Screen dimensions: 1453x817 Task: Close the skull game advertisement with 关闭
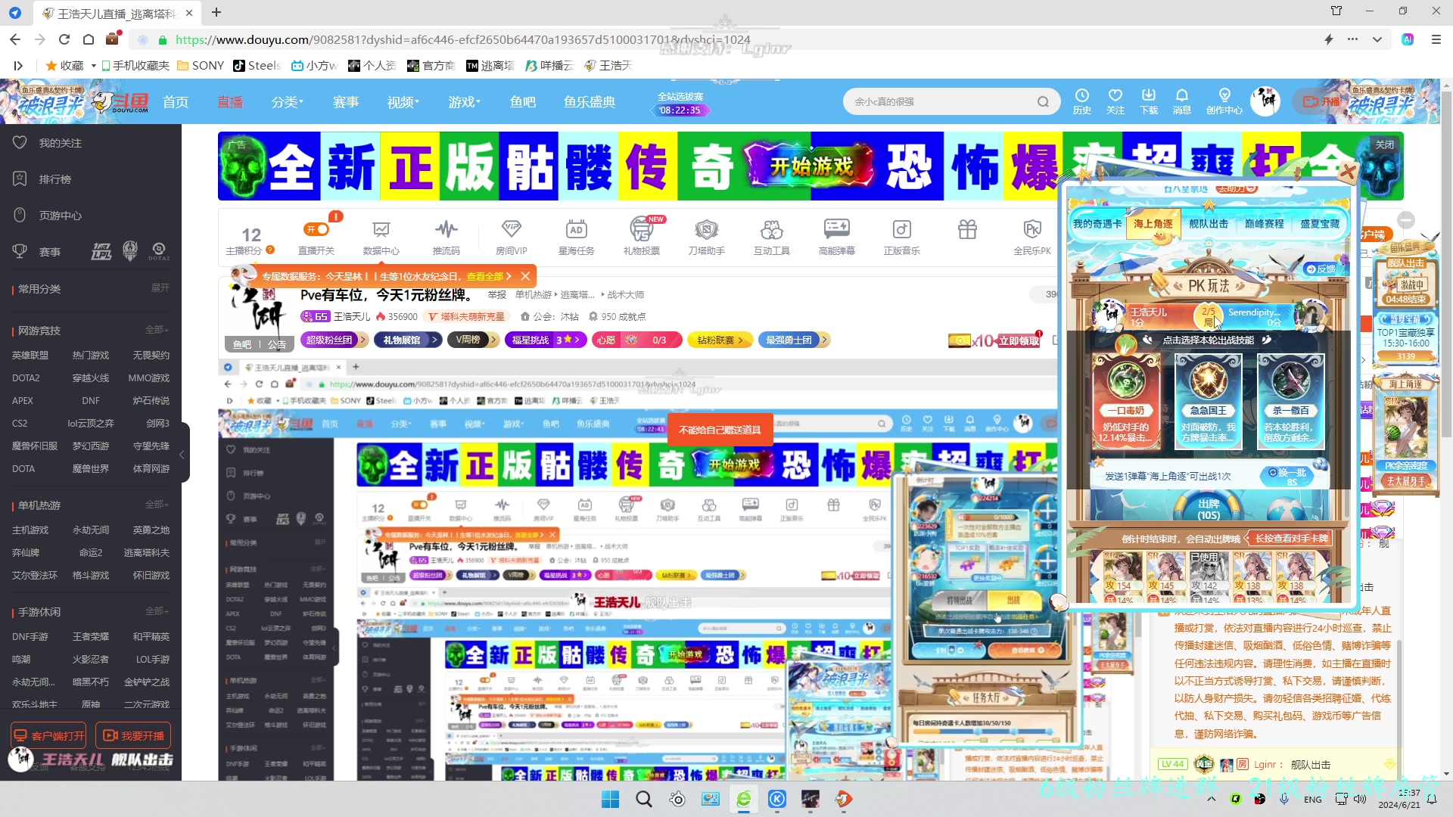point(1385,144)
